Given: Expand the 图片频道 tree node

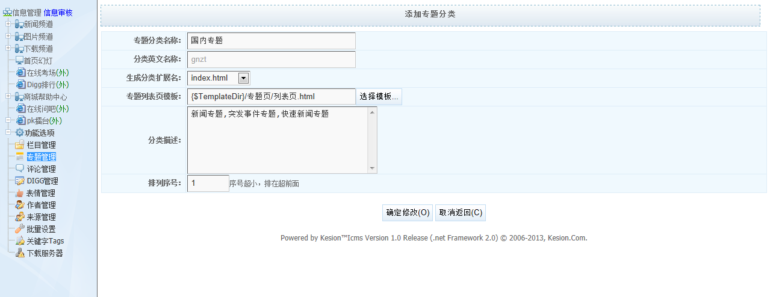Looking at the screenshot, I should (8, 36).
